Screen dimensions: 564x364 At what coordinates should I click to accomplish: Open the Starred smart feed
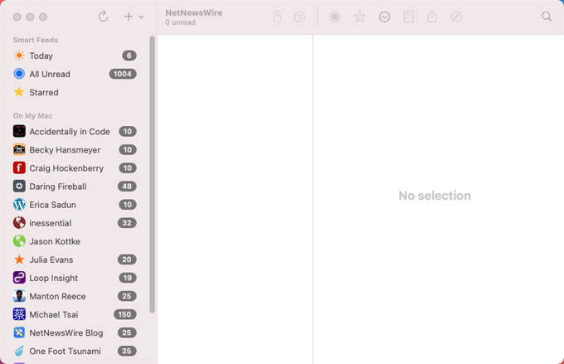click(x=44, y=92)
